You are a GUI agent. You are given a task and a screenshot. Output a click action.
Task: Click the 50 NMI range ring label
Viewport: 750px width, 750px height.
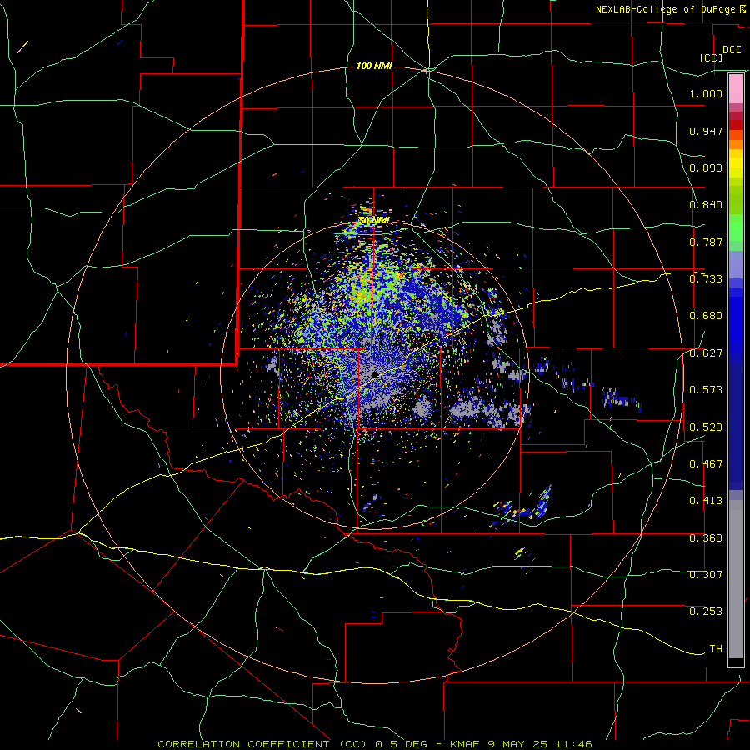[374, 220]
